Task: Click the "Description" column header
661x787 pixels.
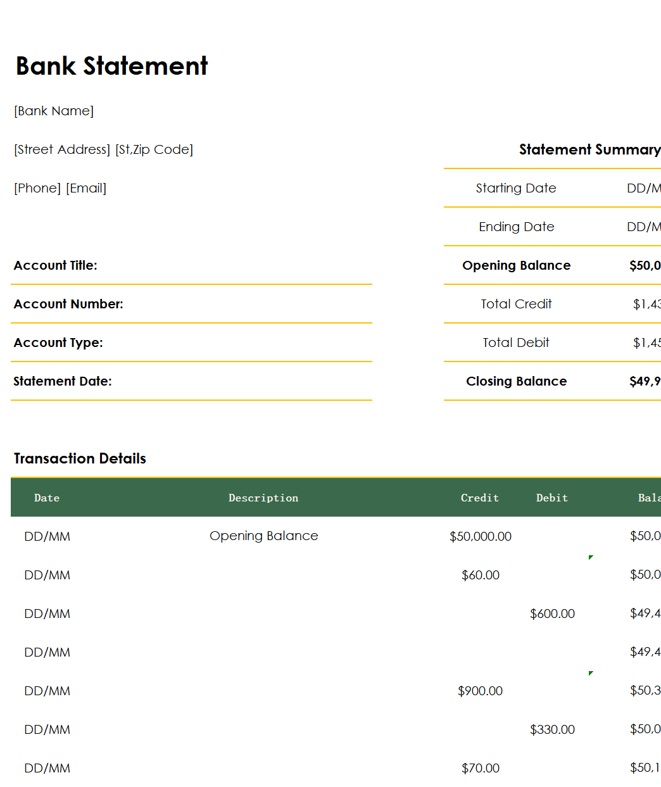Action: coord(263,498)
